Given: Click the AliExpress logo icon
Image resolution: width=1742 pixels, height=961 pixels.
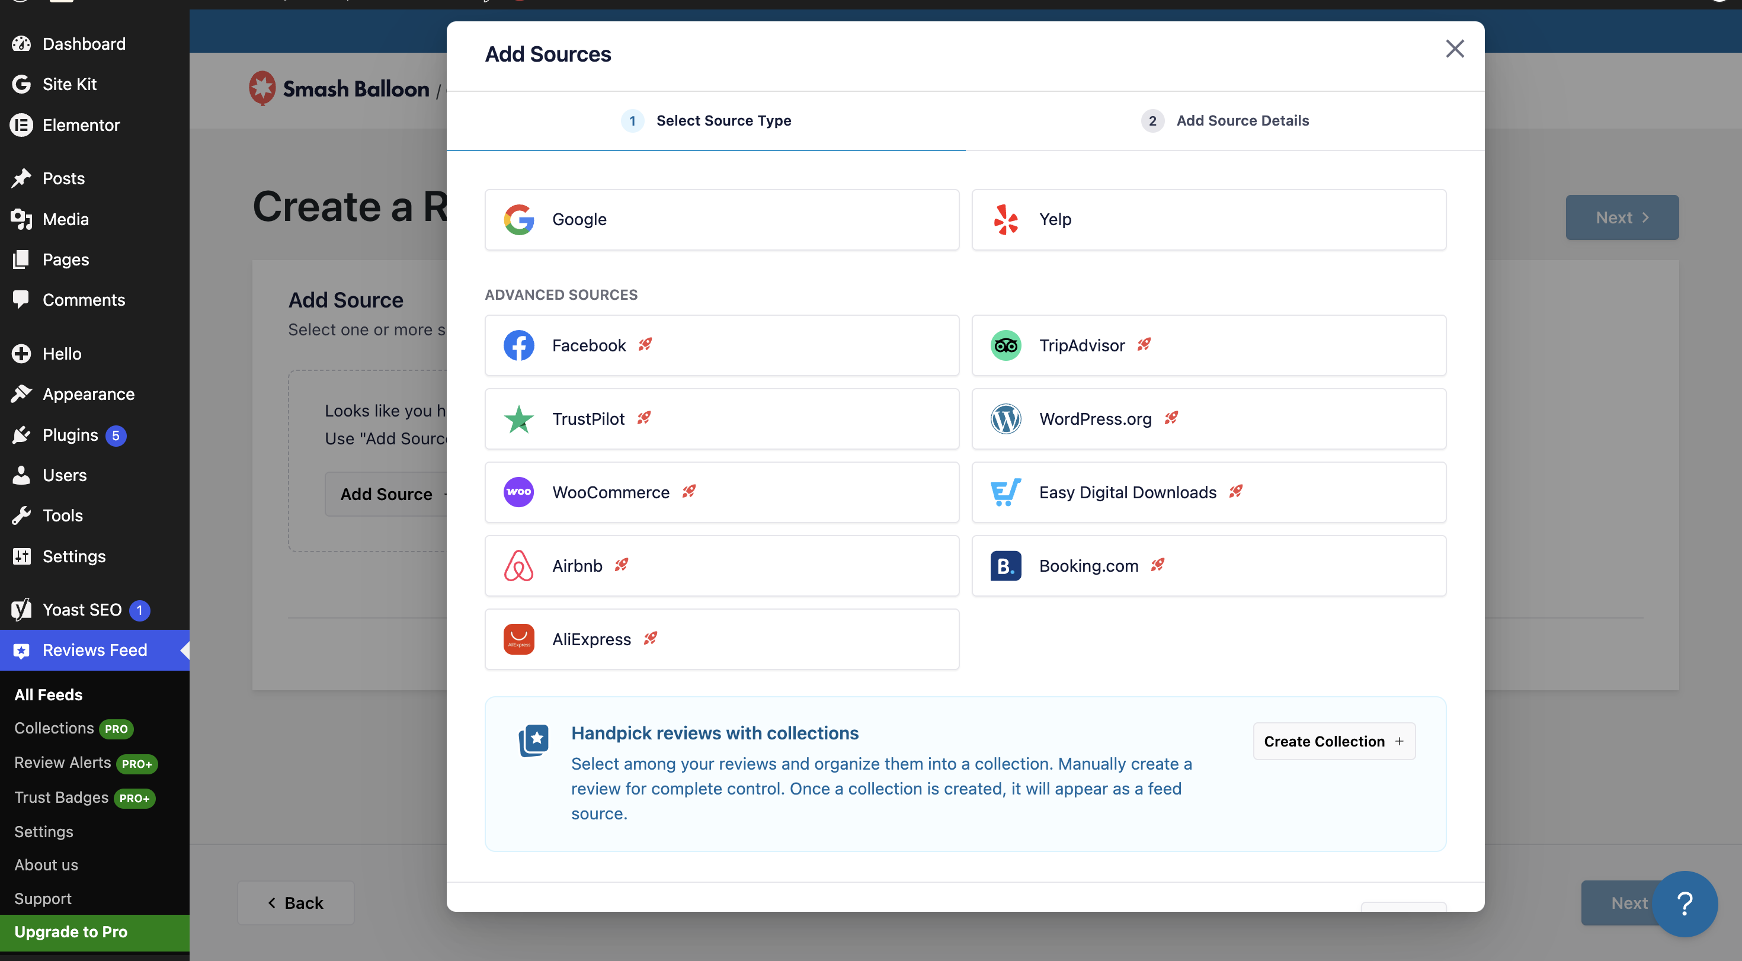Looking at the screenshot, I should pyautogui.click(x=518, y=639).
